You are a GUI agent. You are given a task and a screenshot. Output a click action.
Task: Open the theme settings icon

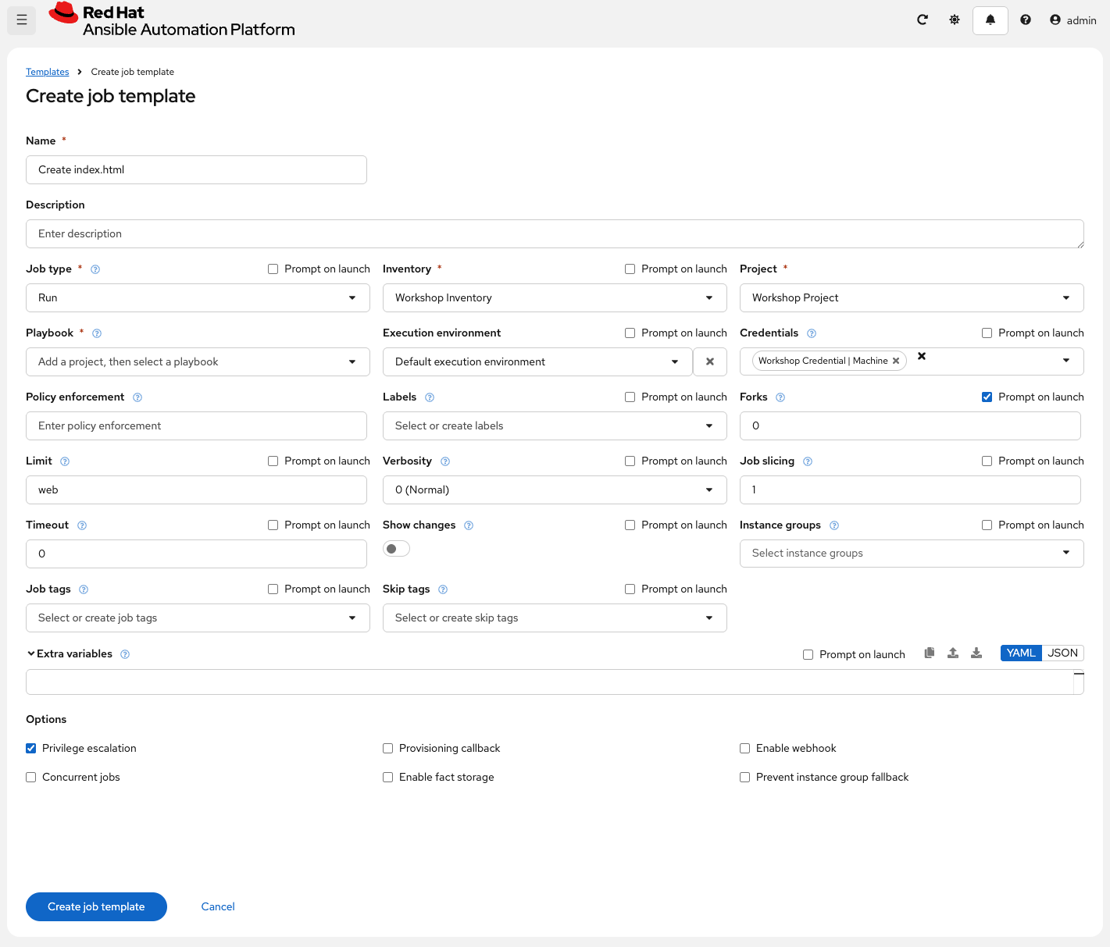point(955,20)
